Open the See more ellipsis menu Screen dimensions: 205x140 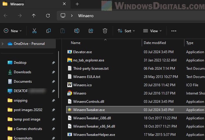tap(174, 31)
